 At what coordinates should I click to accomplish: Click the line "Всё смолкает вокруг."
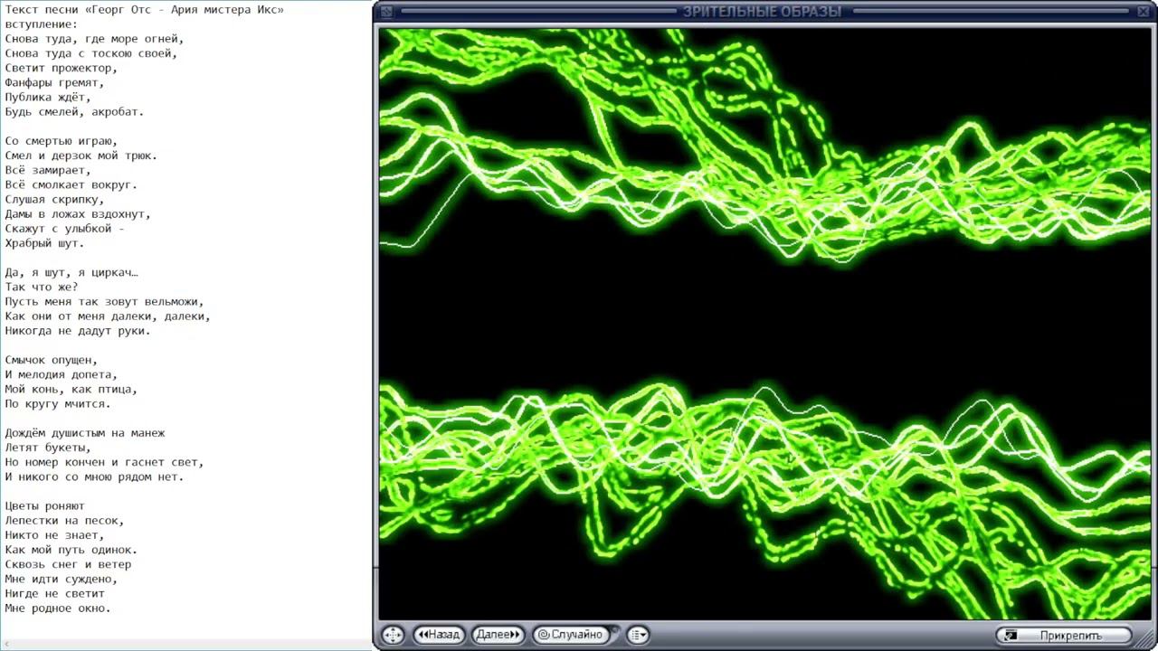(71, 184)
